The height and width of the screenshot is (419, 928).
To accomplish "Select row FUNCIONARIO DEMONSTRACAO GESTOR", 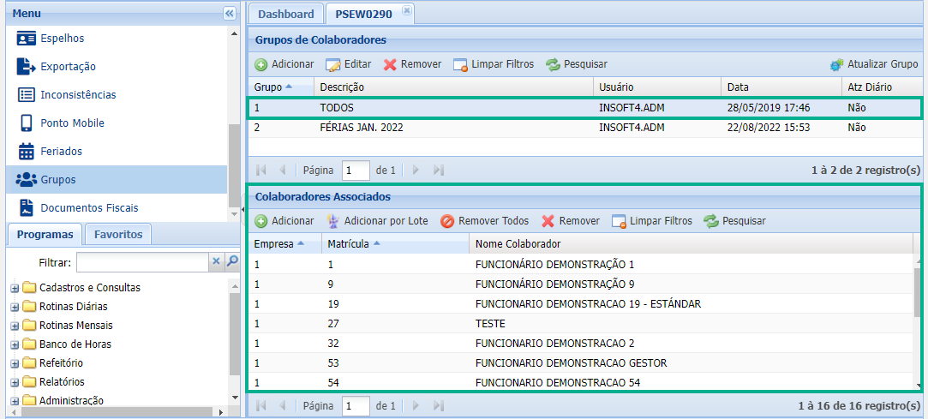I will click(x=581, y=362).
